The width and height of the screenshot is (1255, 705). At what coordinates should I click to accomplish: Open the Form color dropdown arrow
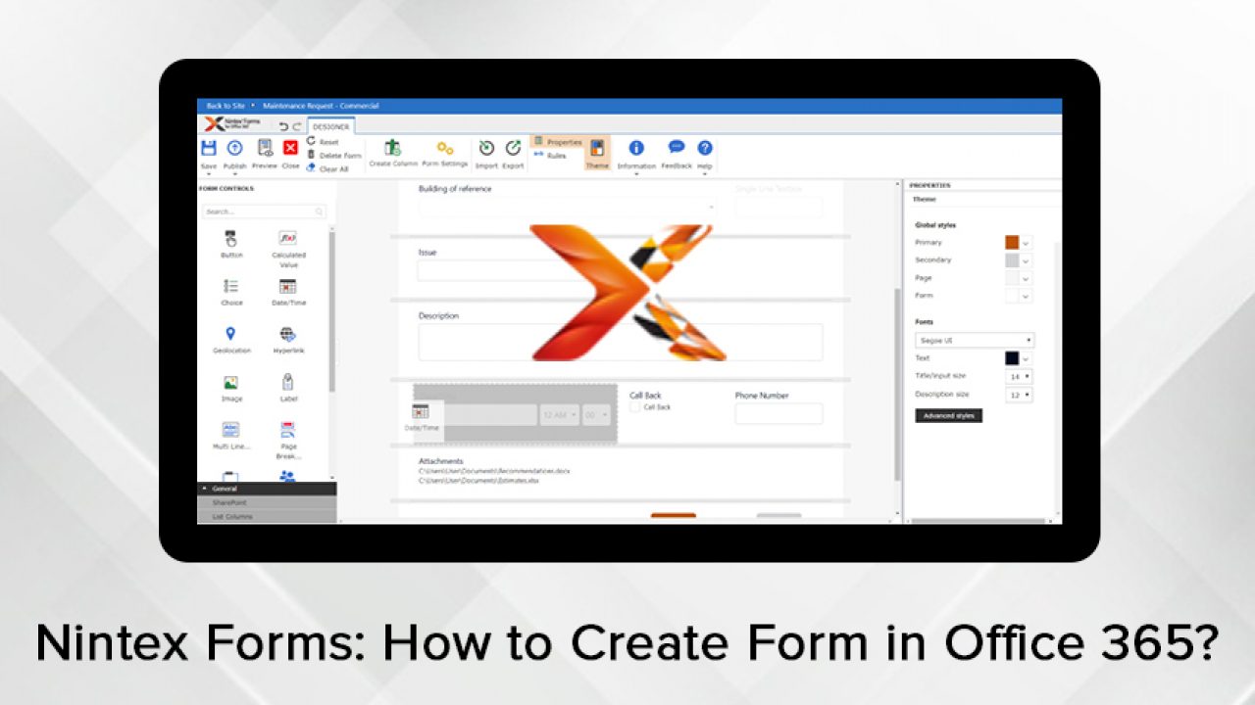(x=1026, y=296)
